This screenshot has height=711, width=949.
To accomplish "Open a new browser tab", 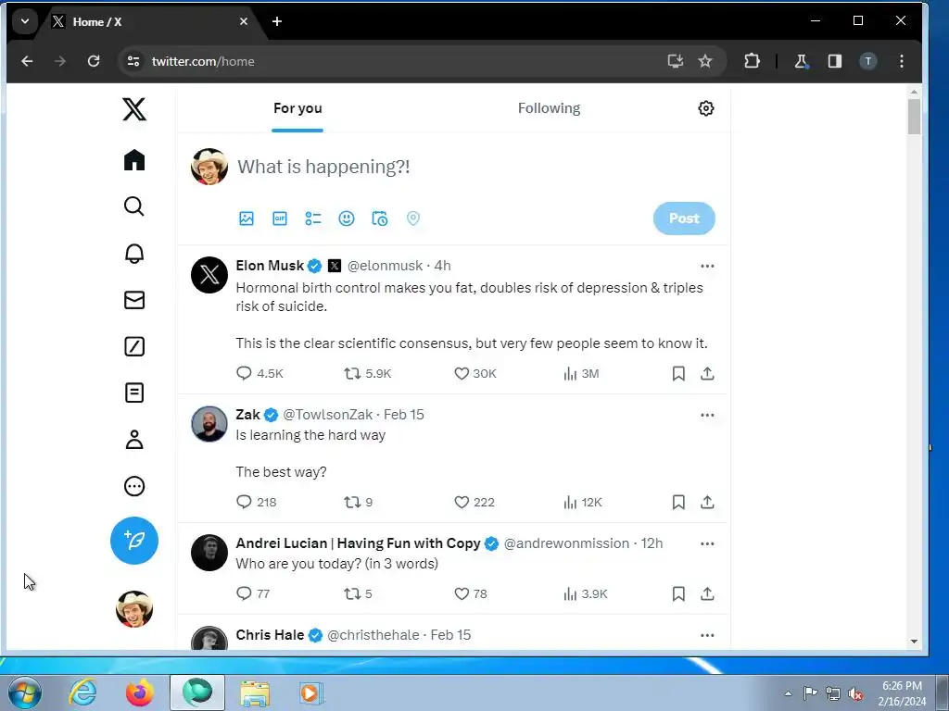I will pos(277,22).
